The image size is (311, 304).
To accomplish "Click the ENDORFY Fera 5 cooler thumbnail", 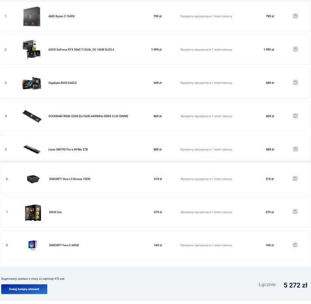I will (x=33, y=245).
